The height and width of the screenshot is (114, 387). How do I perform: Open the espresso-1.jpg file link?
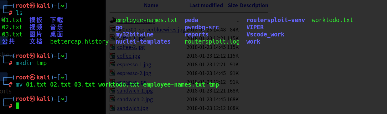(x=134, y=64)
